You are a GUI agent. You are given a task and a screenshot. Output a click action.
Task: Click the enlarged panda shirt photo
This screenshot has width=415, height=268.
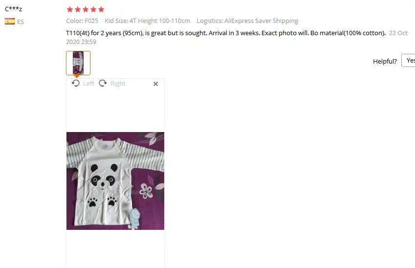coord(115,181)
